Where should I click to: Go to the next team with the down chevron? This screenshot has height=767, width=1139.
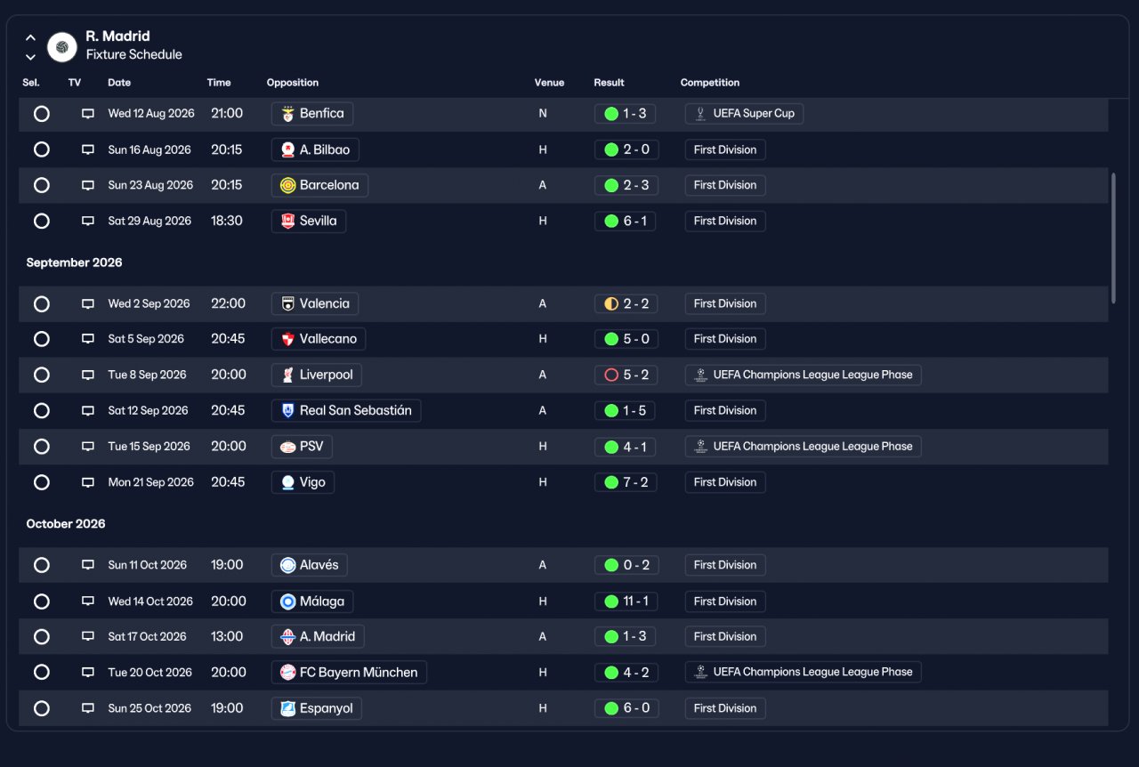30,57
